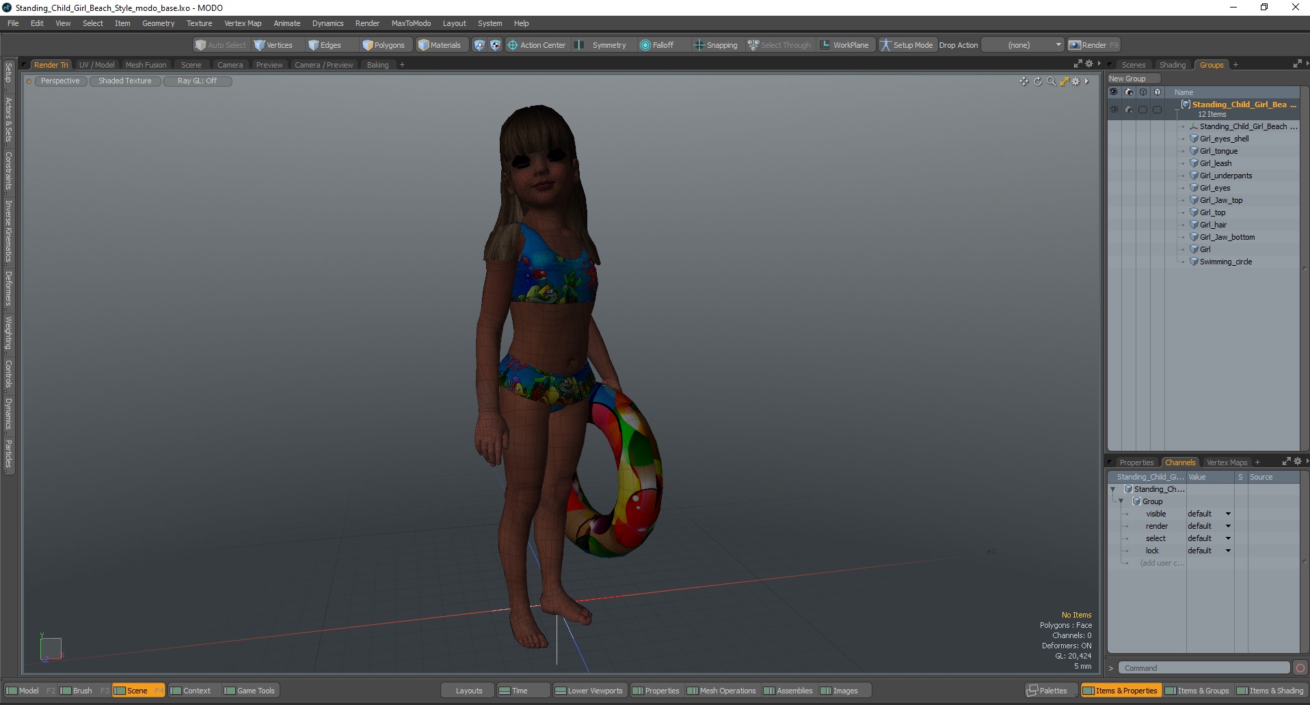
Task: Open the Action Center menu
Action: pyautogui.click(x=537, y=45)
